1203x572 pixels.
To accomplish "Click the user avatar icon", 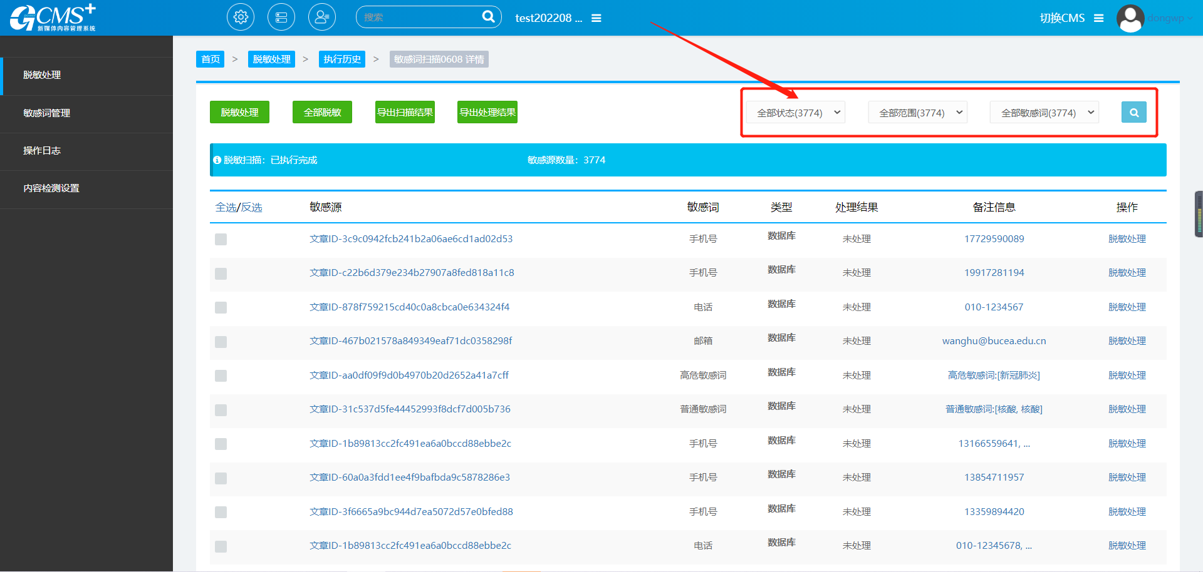I will (x=1130, y=18).
